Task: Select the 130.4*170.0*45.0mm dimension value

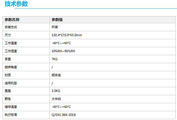Action: (x=67, y=35)
